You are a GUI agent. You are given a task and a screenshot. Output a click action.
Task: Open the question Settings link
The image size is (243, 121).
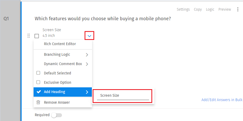(183, 9)
